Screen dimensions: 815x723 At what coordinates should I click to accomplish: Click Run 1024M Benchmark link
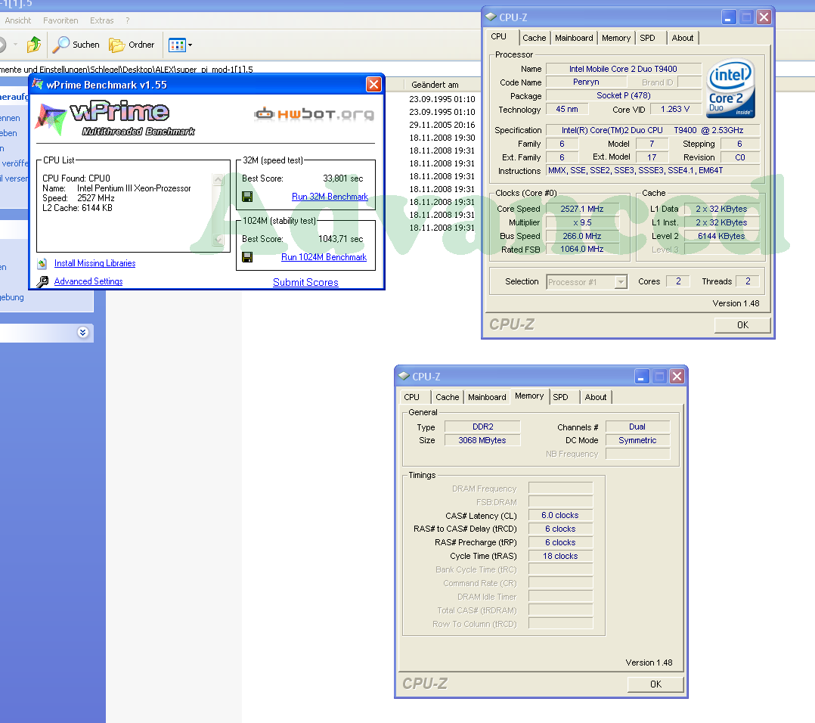click(x=324, y=257)
